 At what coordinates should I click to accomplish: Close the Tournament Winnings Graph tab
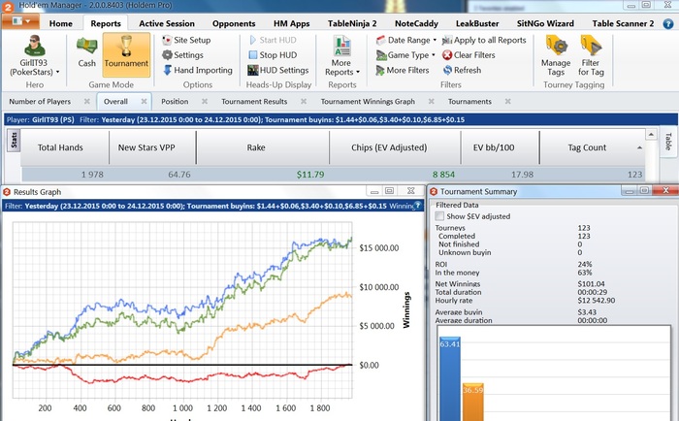click(432, 101)
